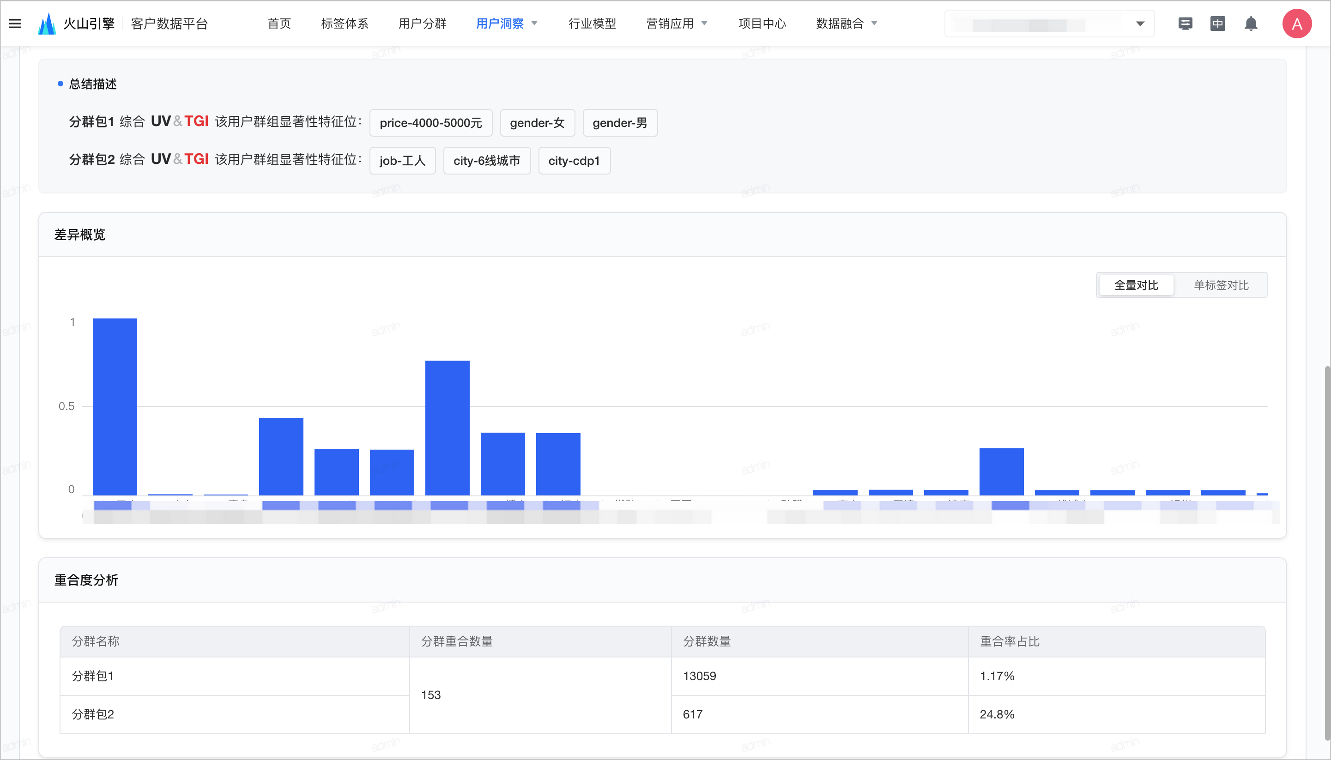Click the 1.17% overlap rate cell
This screenshot has width=1331, height=760.
[x=1116, y=676]
